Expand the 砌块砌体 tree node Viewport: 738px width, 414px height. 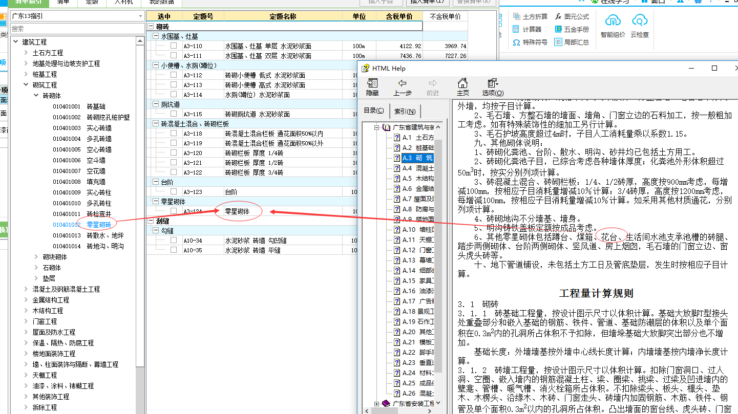pyautogui.click(x=36, y=257)
